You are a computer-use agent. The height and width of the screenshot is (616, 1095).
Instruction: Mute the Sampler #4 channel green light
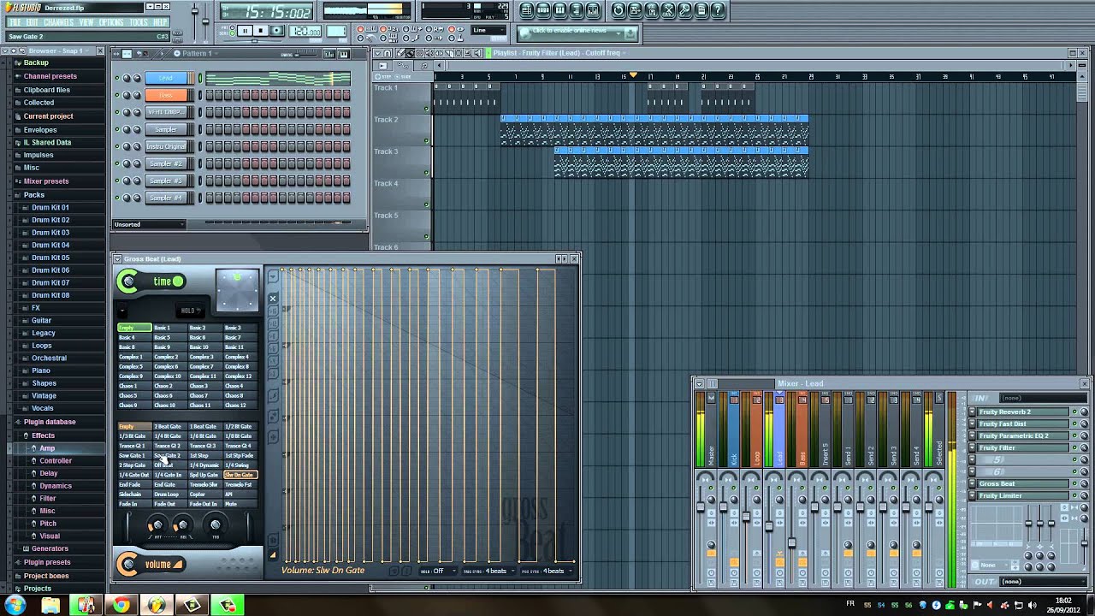pos(118,198)
